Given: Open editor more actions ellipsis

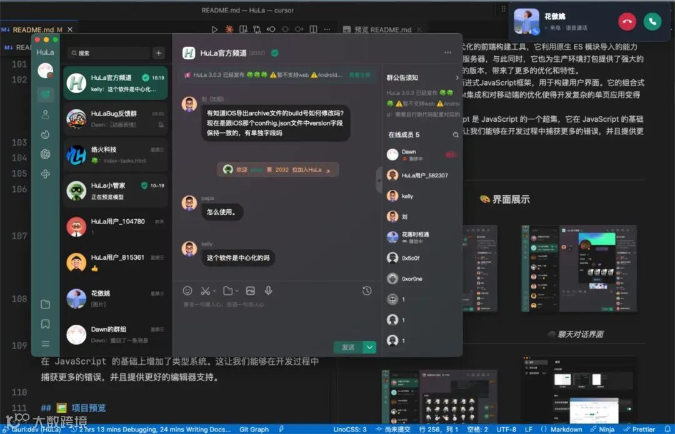Looking at the screenshot, I should pyautogui.click(x=327, y=29).
